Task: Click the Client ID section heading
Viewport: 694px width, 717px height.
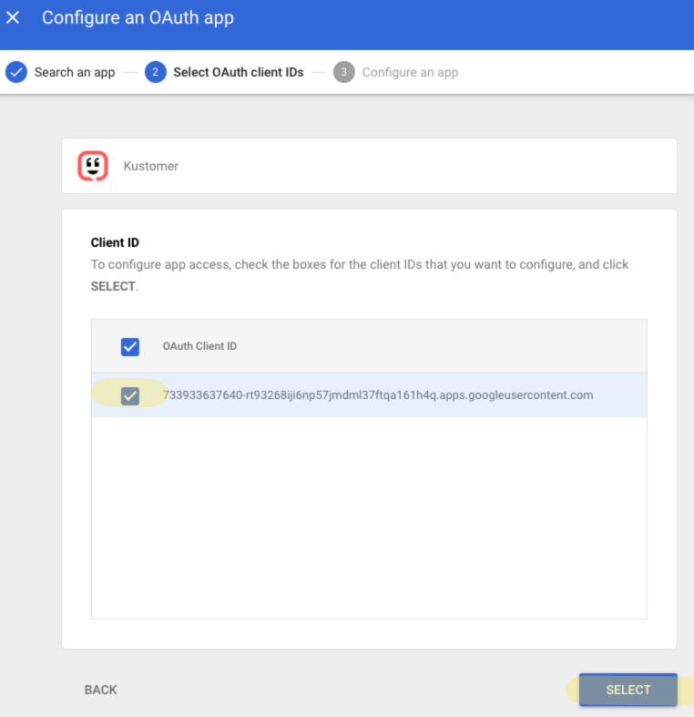Action: (x=115, y=242)
